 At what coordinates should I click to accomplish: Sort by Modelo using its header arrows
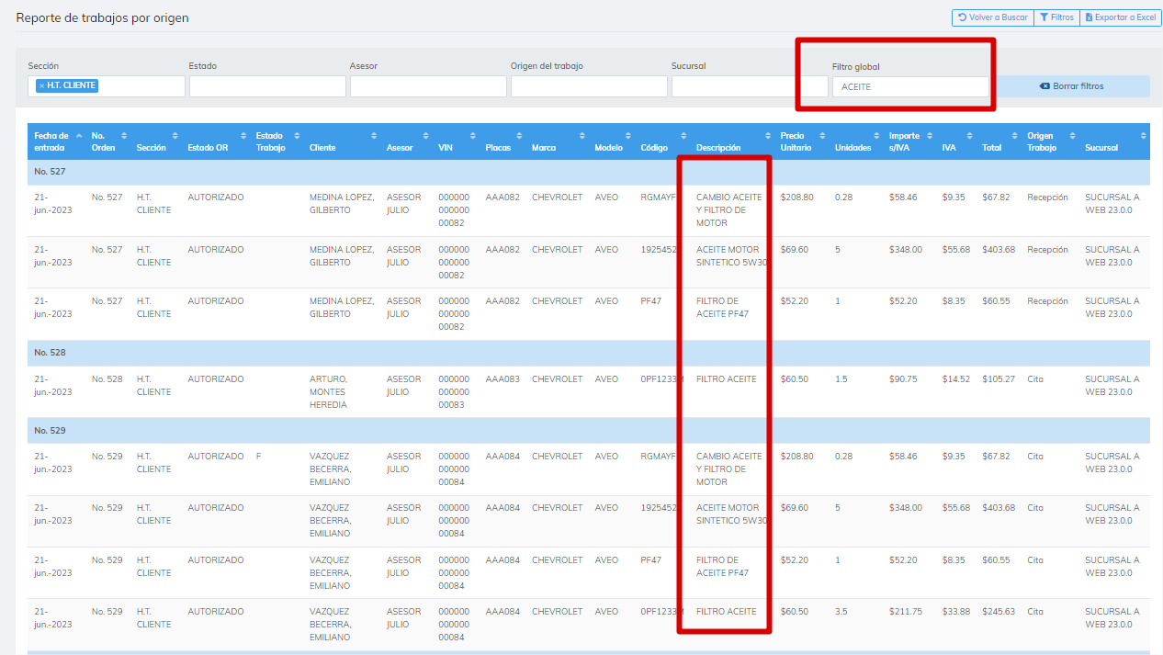coord(628,136)
